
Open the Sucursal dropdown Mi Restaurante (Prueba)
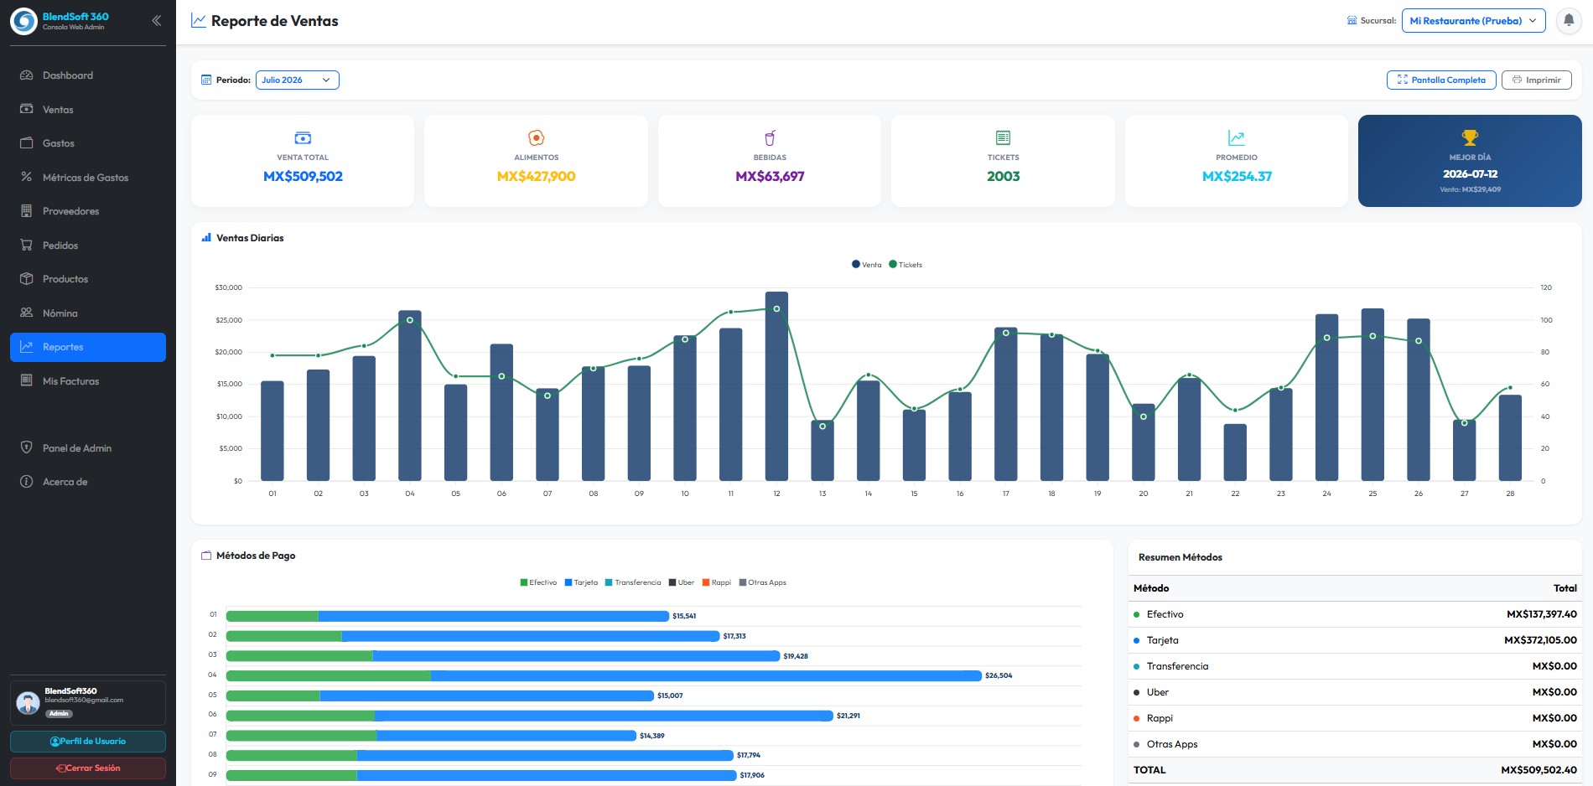coord(1473,21)
